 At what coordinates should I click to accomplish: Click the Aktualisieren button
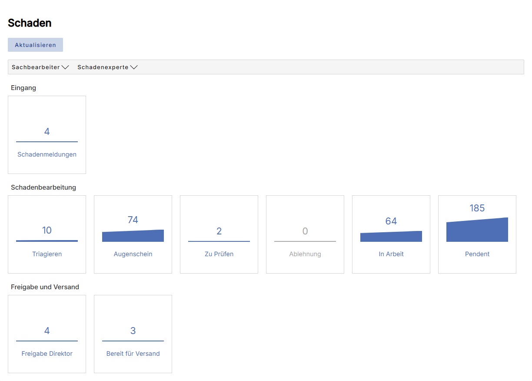pyautogui.click(x=35, y=45)
